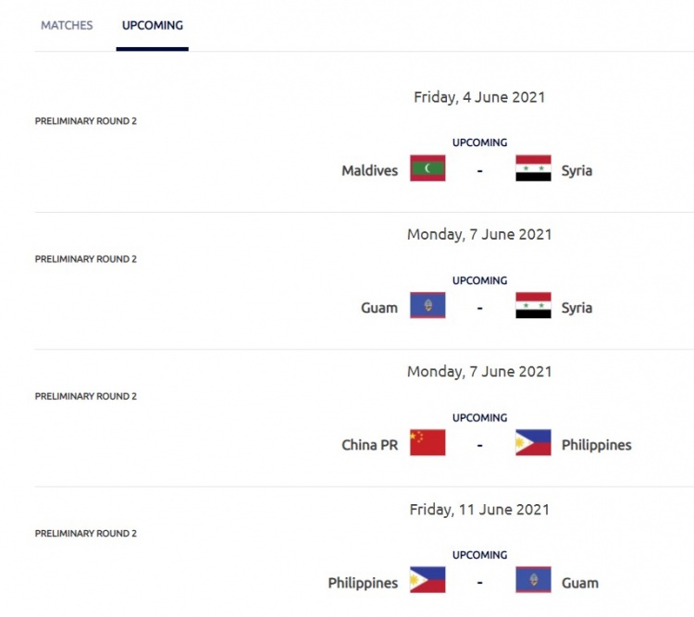Click Syria flag in Maldives match

click(533, 168)
